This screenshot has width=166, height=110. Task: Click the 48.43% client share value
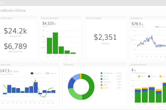tap(119, 73)
